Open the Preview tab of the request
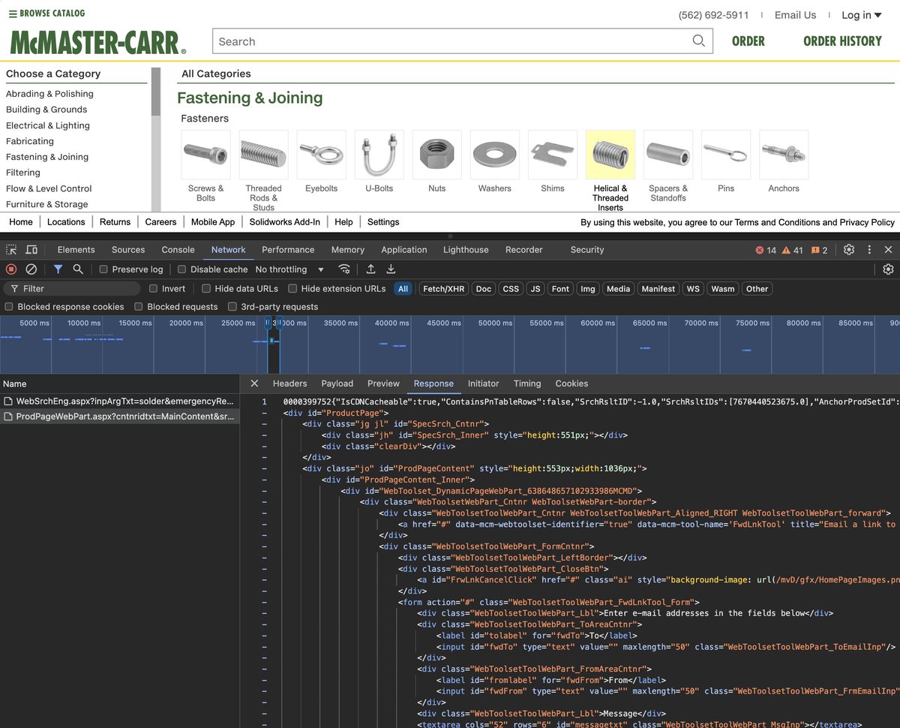The image size is (900, 728). [x=383, y=384]
